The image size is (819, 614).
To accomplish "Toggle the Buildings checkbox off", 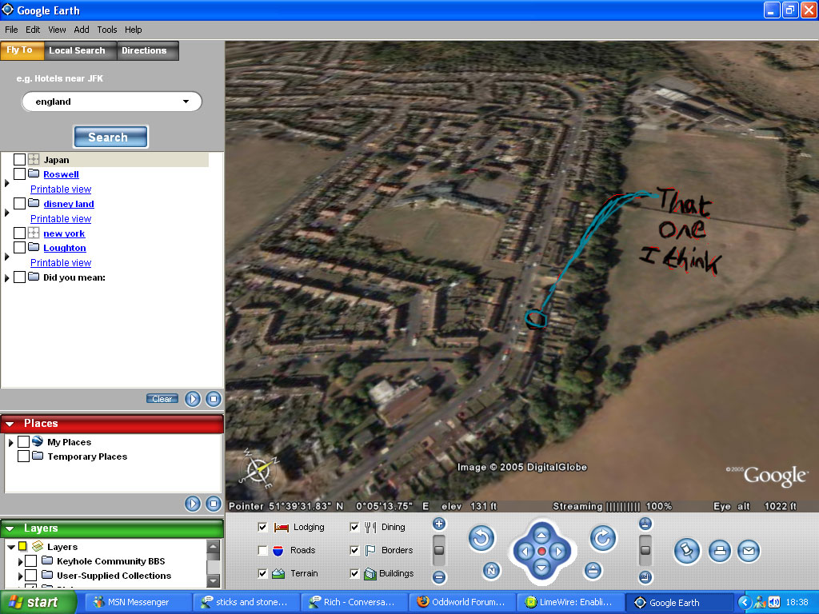I will [354, 573].
